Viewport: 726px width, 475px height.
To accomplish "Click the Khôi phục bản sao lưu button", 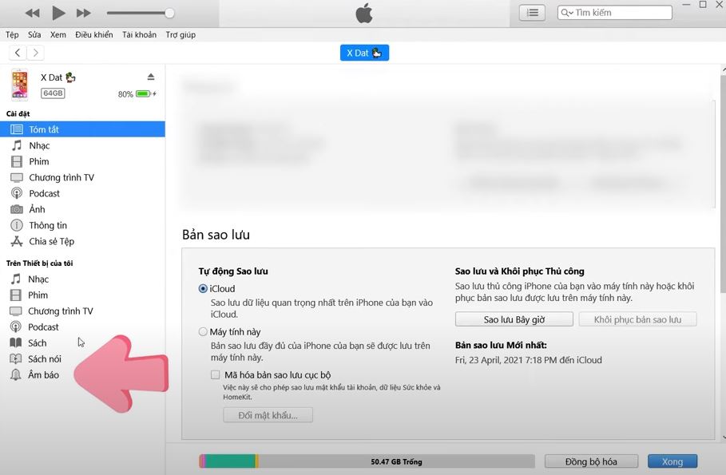I will 637,319.
